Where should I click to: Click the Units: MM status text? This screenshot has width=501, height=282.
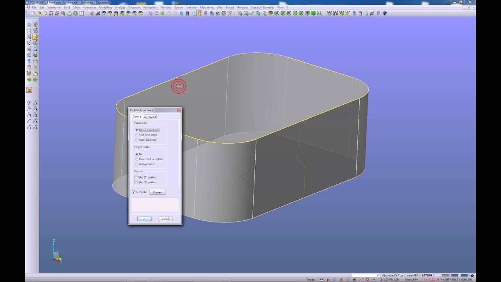[411, 280]
